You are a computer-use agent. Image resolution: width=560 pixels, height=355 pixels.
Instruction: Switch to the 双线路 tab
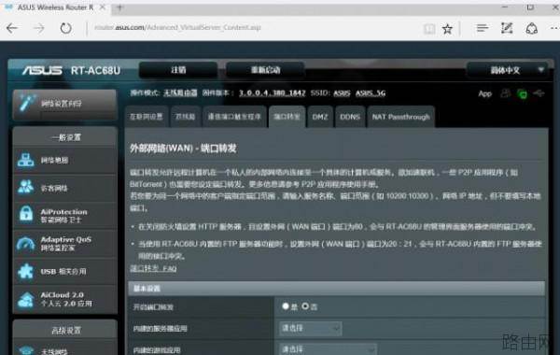[185, 117]
